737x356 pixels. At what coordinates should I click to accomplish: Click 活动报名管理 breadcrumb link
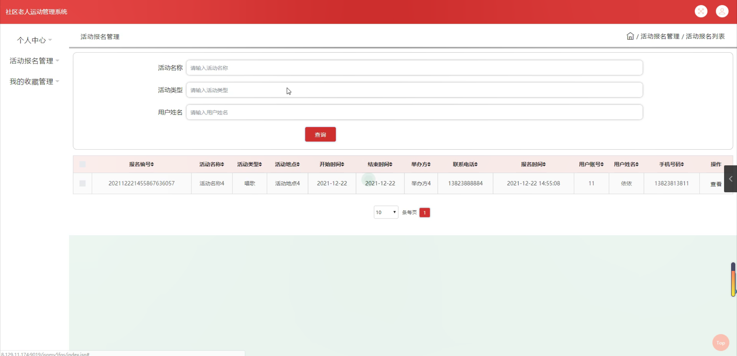659,36
